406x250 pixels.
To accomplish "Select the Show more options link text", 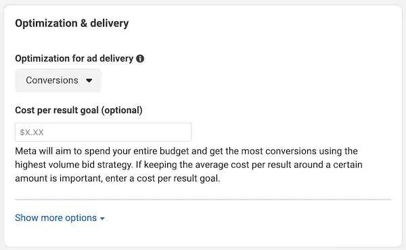I will click(55, 218).
